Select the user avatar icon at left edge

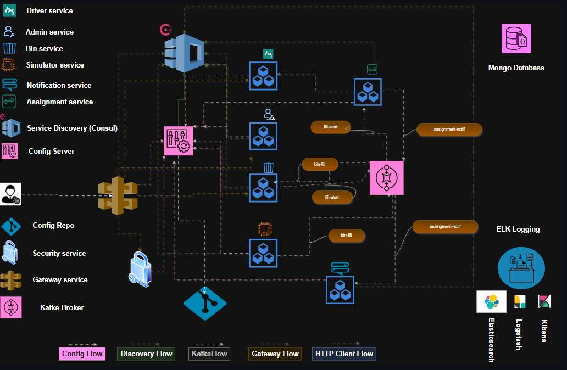(10, 194)
